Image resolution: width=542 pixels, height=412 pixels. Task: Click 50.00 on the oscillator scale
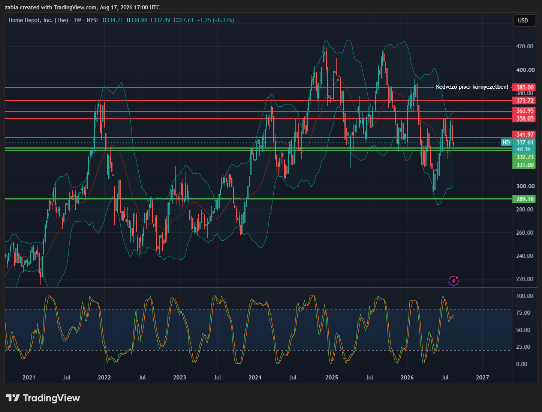click(x=523, y=330)
